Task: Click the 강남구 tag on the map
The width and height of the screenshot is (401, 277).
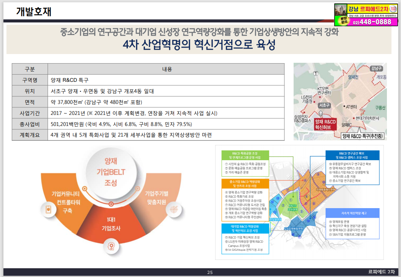Action: pos(377,68)
